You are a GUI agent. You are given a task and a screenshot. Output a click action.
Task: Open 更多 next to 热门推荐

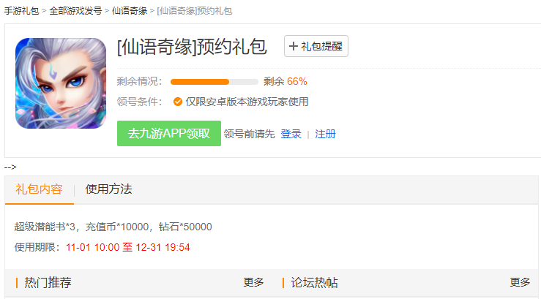click(x=253, y=282)
